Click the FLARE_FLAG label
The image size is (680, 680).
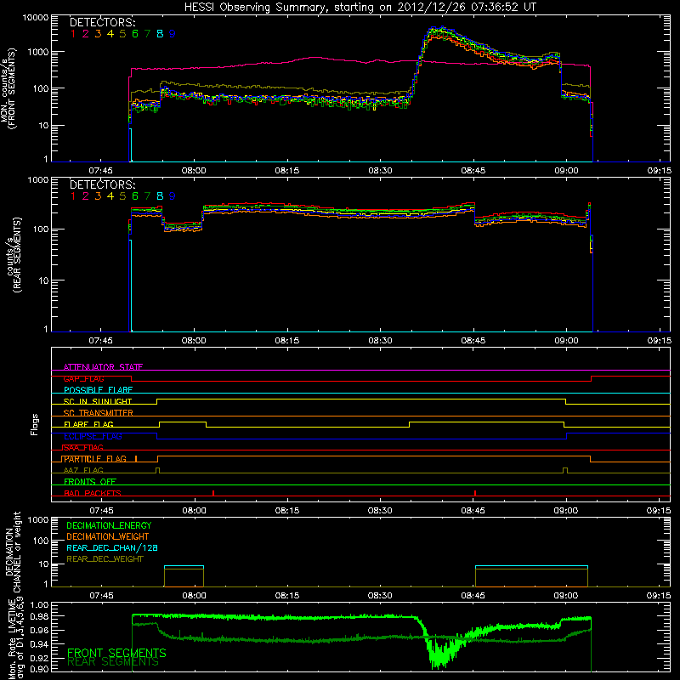point(88,424)
